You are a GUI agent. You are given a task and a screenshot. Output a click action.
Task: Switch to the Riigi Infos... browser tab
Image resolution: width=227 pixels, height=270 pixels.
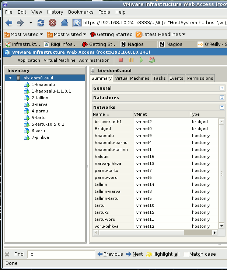(60, 44)
